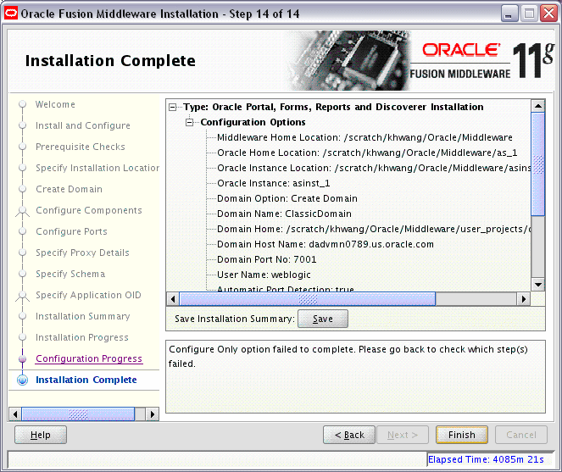
Task: Select the Install and Configure step
Action: [83, 125]
